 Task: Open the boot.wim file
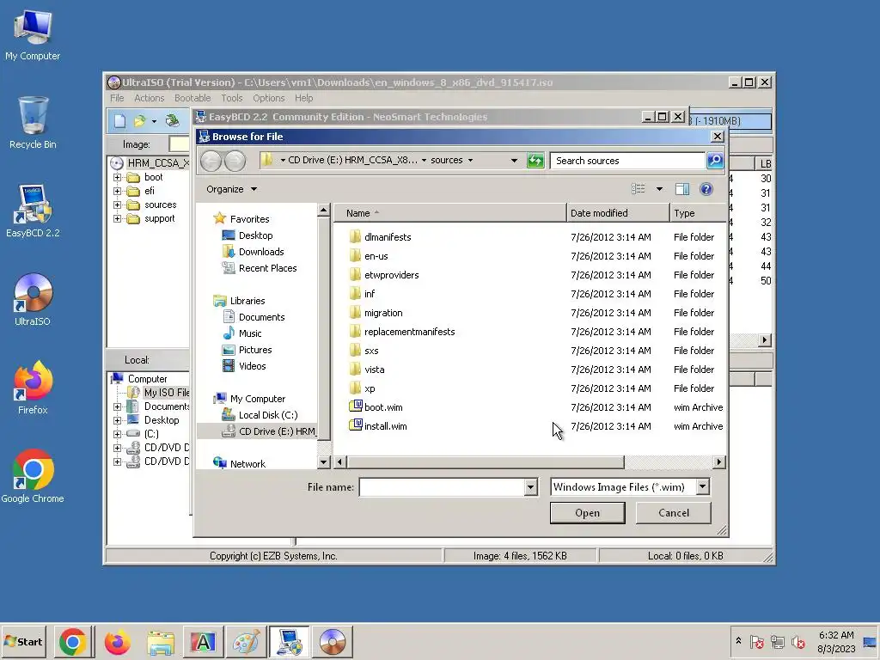pyautogui.click(x=383, y=407)
